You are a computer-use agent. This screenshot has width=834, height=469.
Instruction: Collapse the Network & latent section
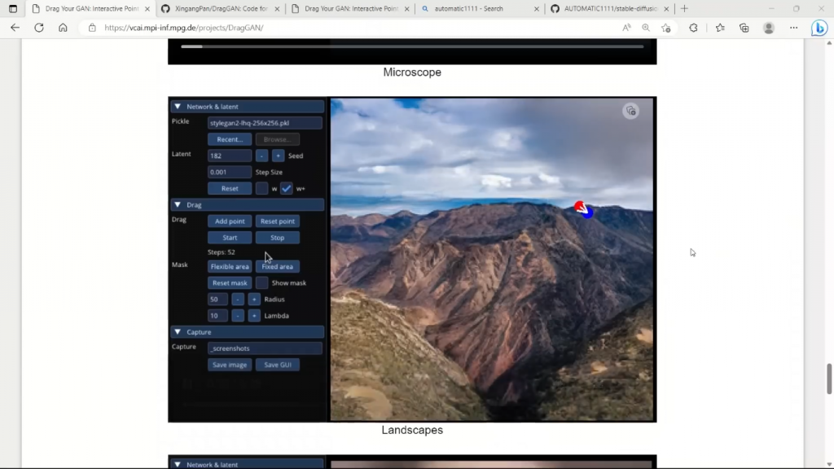pyautogui.click(x=178, y=107)
